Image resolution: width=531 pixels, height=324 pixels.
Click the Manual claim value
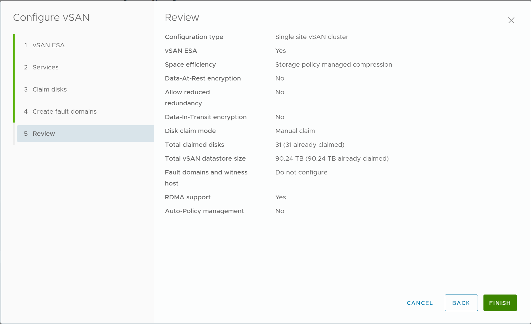[x=295, y=131]
